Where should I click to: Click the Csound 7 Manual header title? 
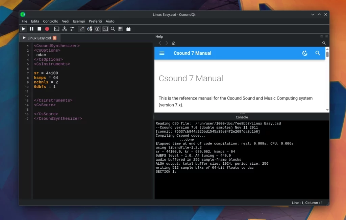click(x=192, y=53)
